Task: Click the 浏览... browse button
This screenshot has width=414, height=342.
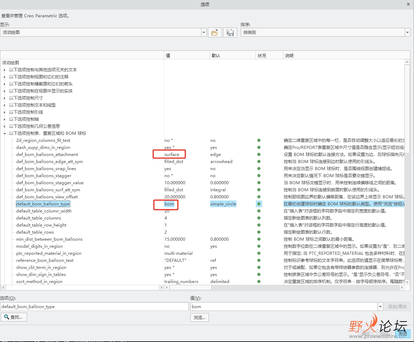Action: coord(199,317)
